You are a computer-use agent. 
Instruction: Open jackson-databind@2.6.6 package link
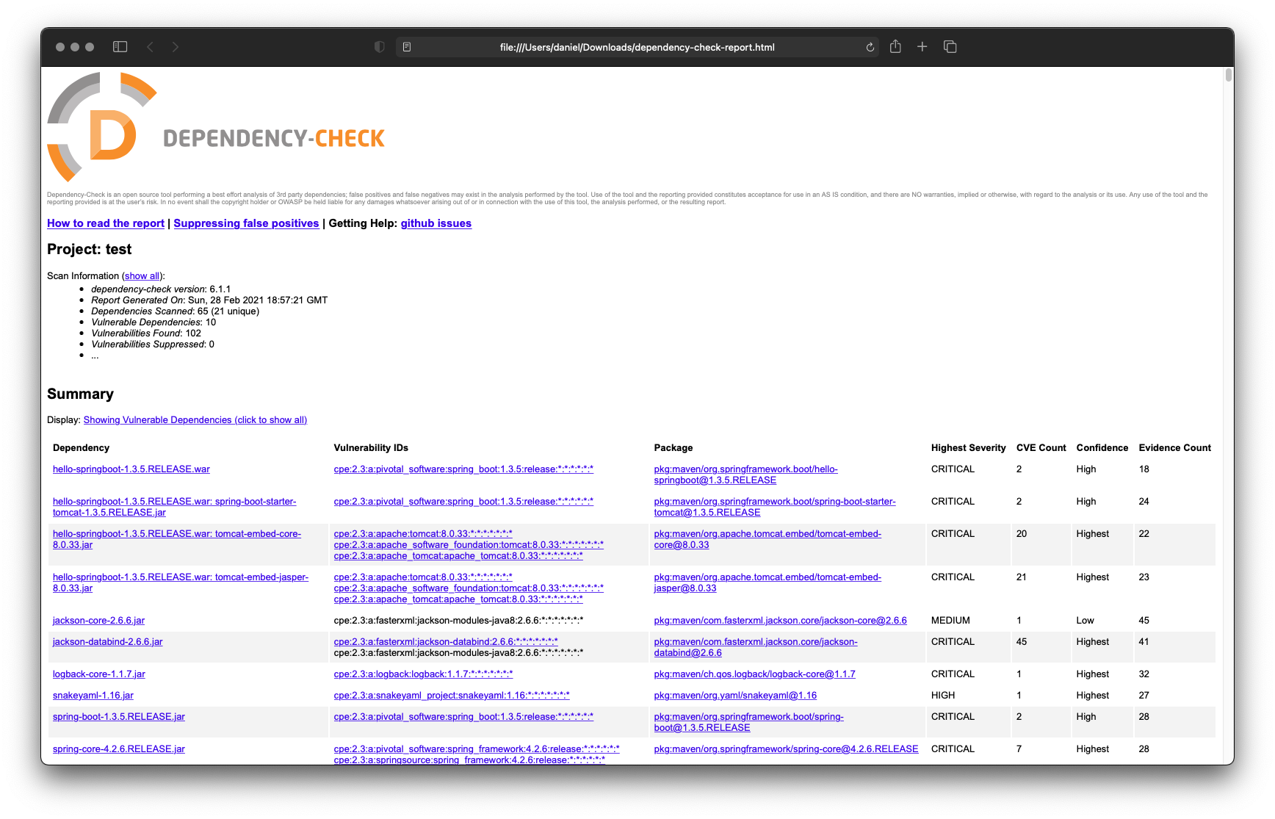coord(756,647)
